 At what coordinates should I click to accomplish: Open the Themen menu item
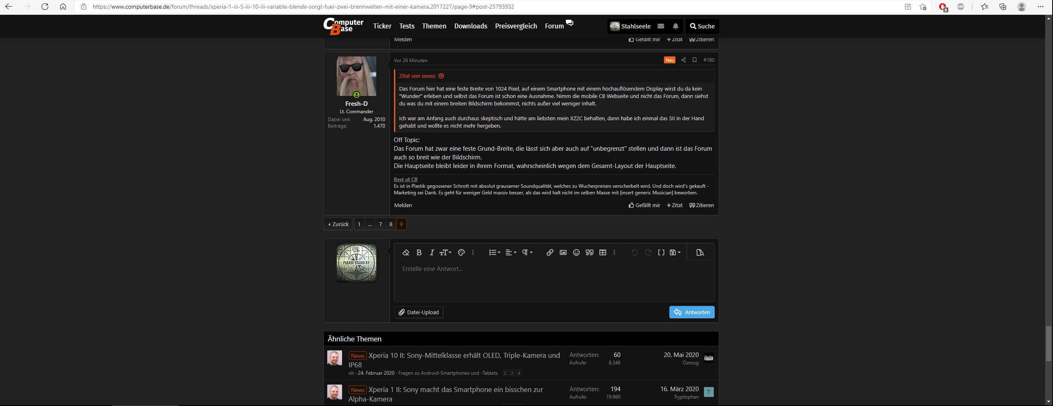tap(434, 26)
